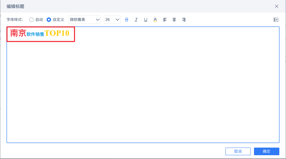Close the 编辑标题 dialog

click(276, 6)
